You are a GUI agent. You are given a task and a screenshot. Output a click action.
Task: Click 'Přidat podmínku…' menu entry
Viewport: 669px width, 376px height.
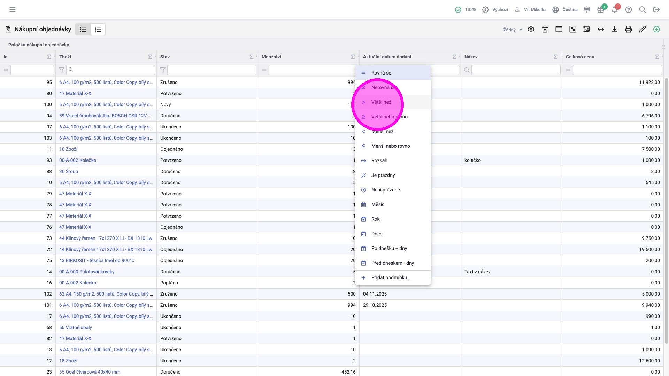[x=391, y=277]
